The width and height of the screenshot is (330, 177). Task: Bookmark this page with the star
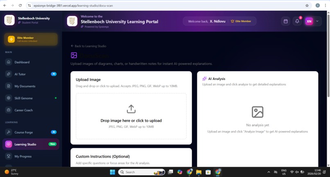(x=307, y=5)
